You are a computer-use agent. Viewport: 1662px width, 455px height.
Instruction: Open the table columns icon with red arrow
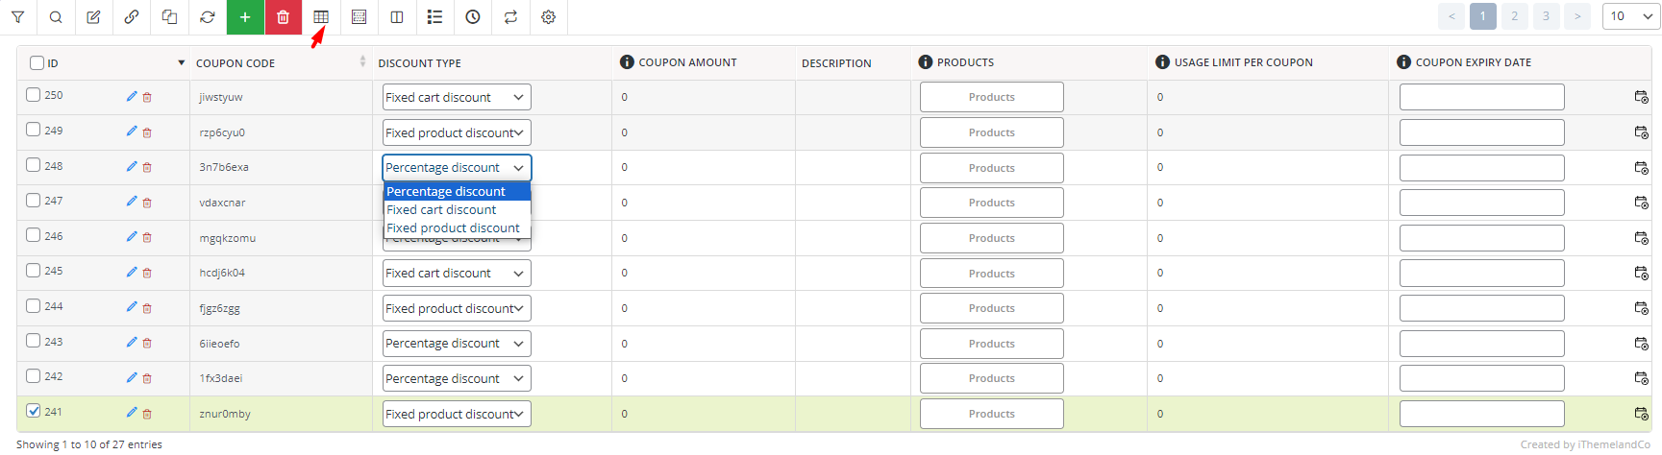(321, 17)
